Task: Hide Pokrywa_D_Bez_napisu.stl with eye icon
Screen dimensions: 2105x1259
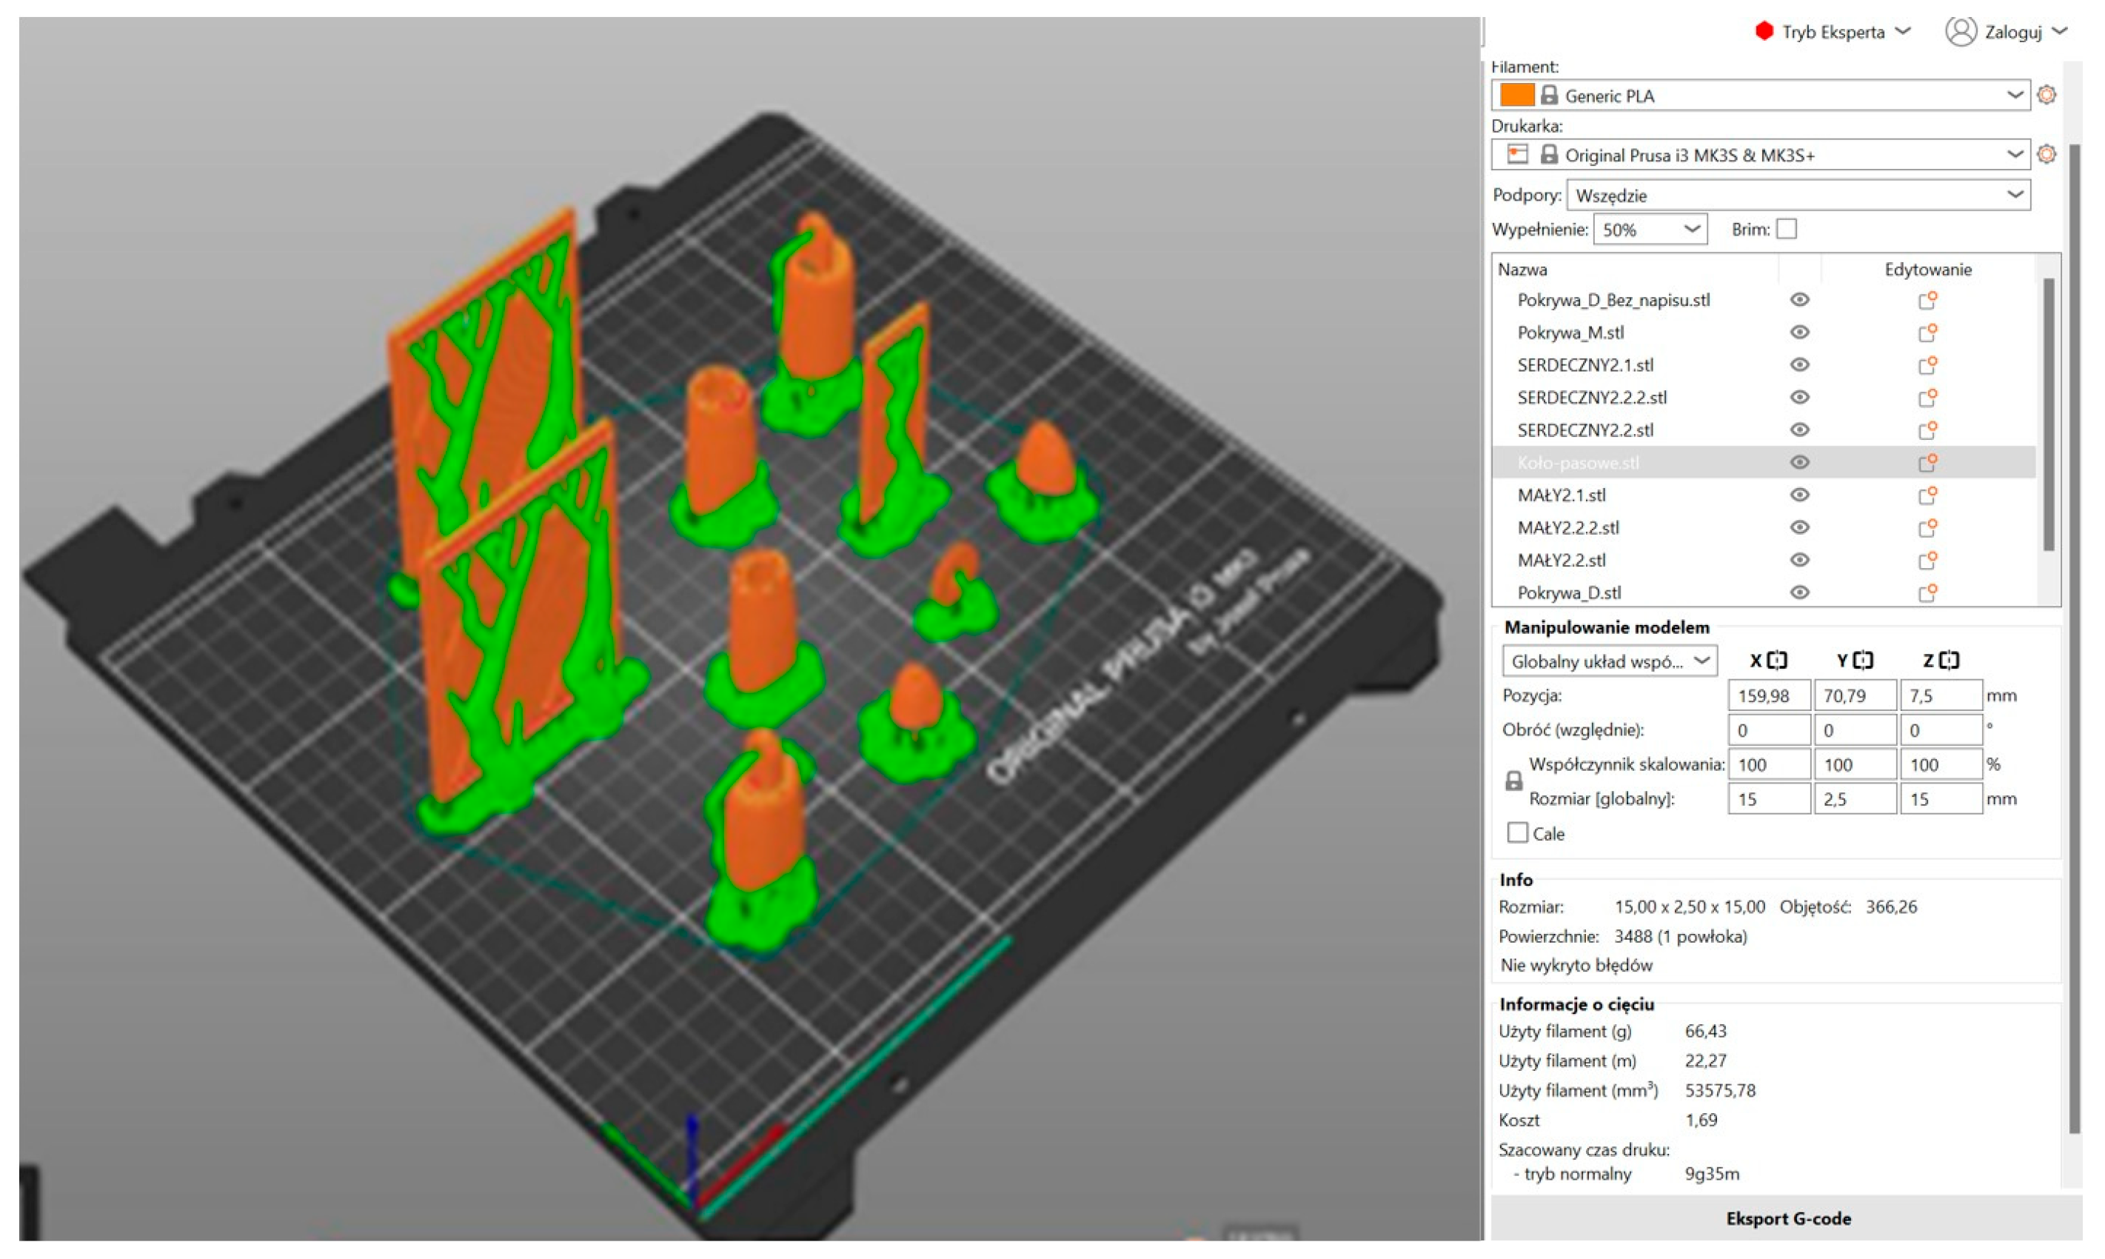Action: point(1800,301)
